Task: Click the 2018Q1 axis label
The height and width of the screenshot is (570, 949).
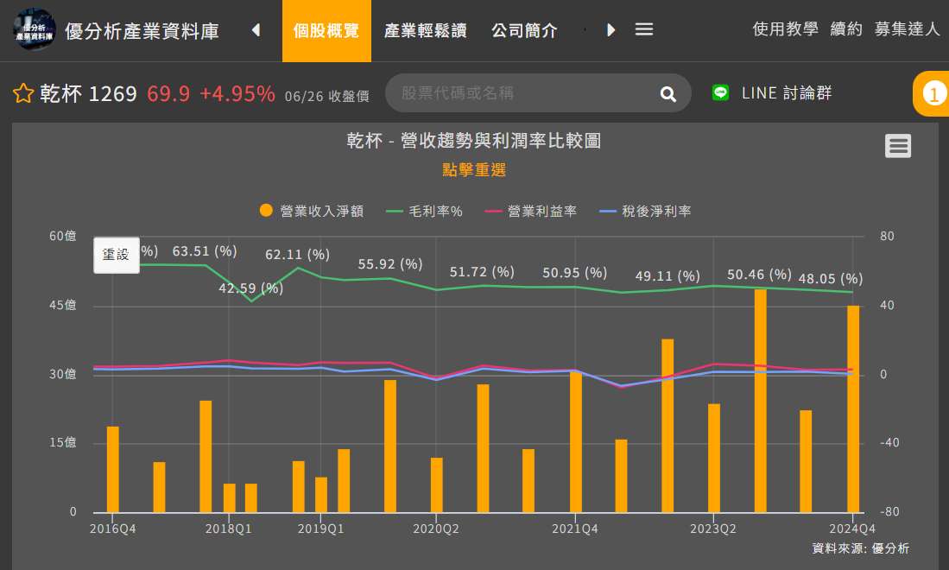Action: (x=228, y=529)
